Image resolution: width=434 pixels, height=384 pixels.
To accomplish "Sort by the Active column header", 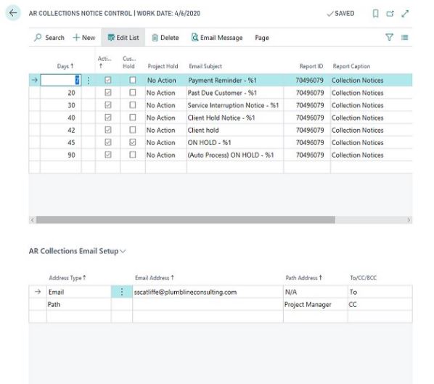I will coord(105,62).
